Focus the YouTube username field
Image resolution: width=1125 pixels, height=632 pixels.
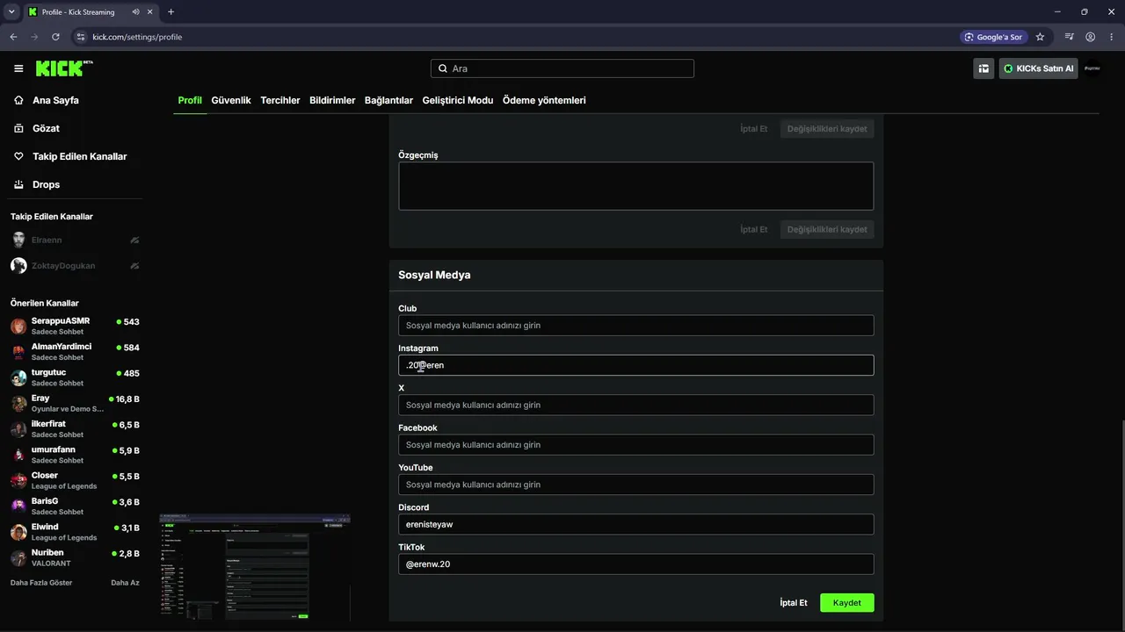coord(636,485)
